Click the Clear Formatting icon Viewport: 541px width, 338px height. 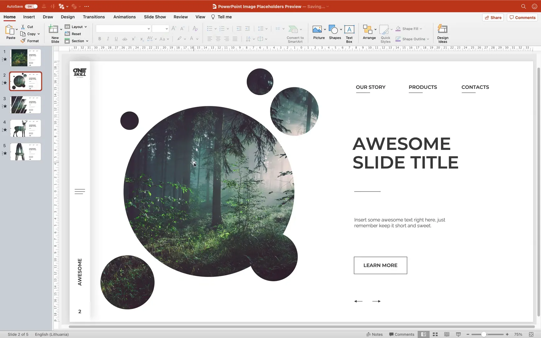[x=195, y=28]
